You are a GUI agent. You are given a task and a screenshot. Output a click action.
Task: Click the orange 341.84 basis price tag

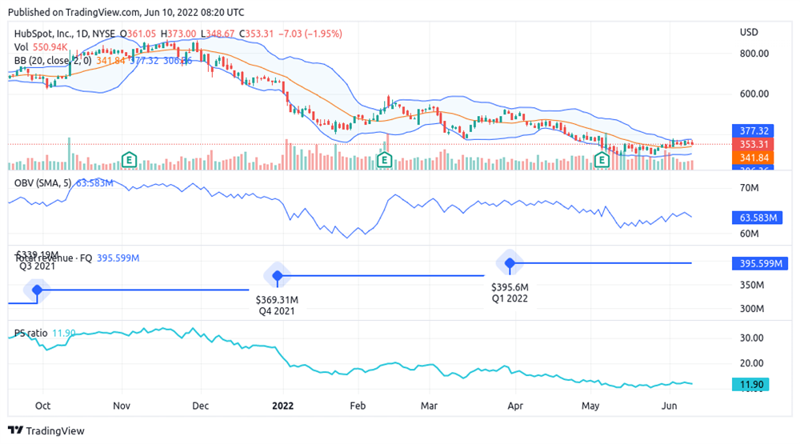point(756,158)
